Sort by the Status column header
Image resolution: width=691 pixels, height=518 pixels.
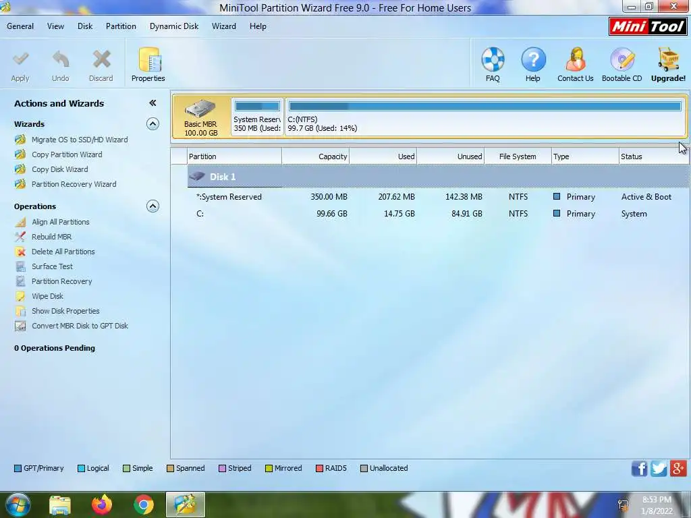(654, 156)
